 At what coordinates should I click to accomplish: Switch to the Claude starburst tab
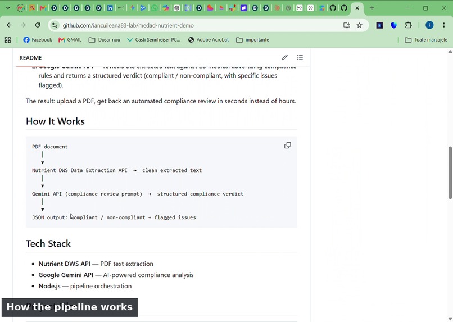click(x=277, y=8)
